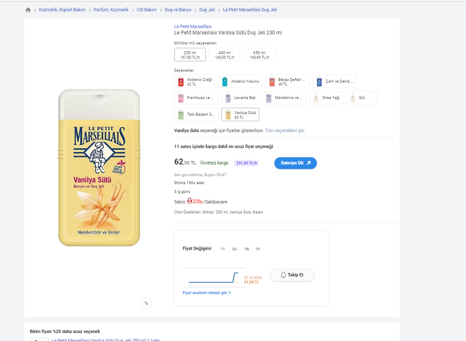This screenshot has height=341, width=466.
Task: Open the Kozmetik, Kişisel Bakım breadcrumb
Action: [62, 10]
